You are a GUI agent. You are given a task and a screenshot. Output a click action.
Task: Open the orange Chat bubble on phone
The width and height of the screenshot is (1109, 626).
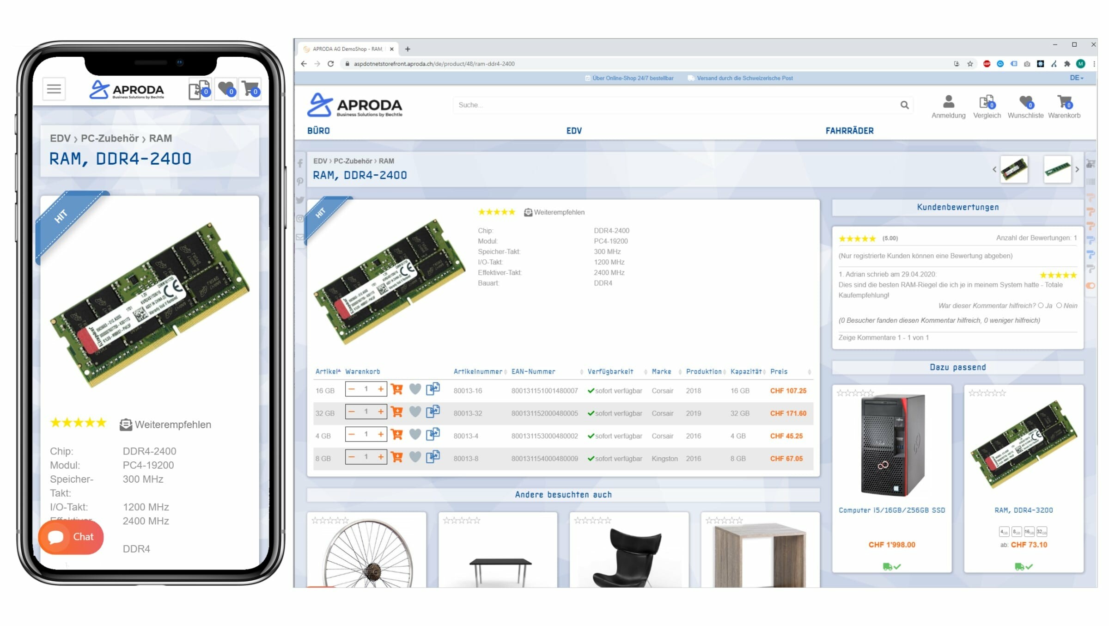point(71,537)
